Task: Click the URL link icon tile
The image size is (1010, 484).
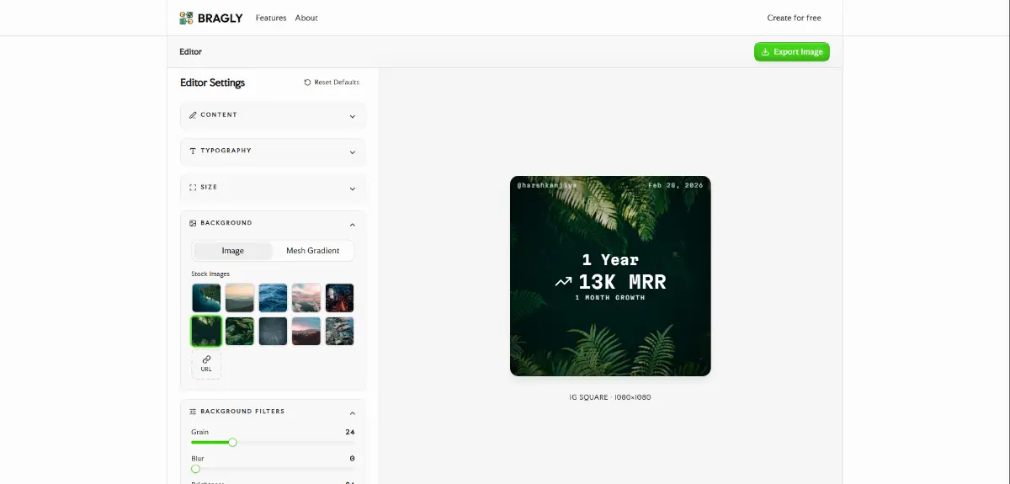Action: pyautogui.click(x=206, y=364)
